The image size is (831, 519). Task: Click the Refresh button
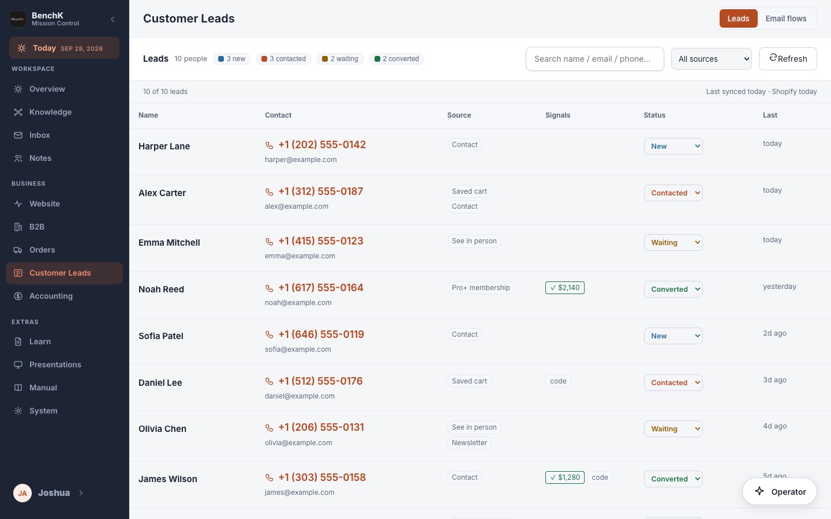788,59
